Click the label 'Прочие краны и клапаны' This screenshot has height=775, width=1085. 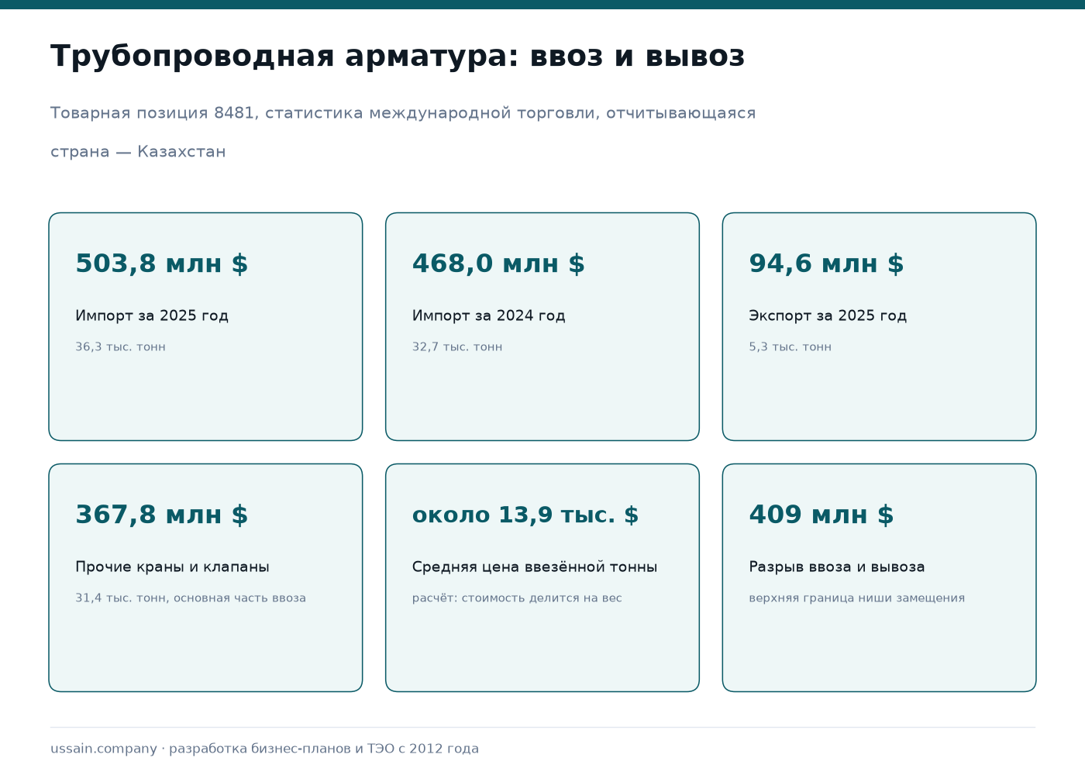(x=172, y=567)
